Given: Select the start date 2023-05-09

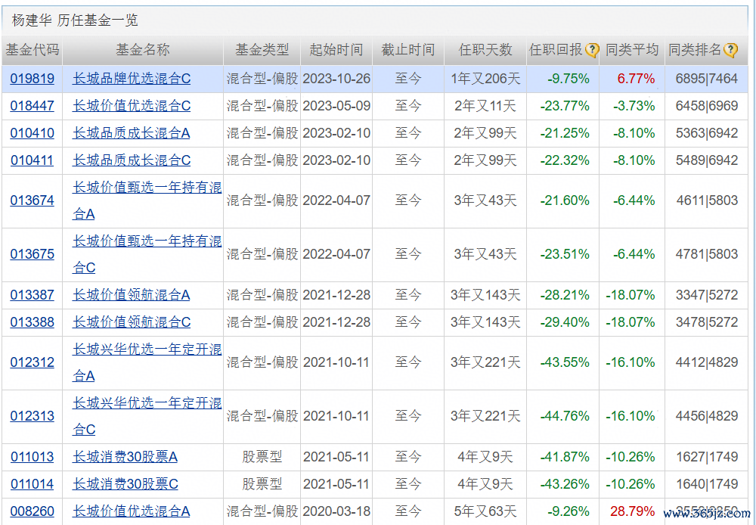Looking at the screenshot, I should click(x=336, y=106).
